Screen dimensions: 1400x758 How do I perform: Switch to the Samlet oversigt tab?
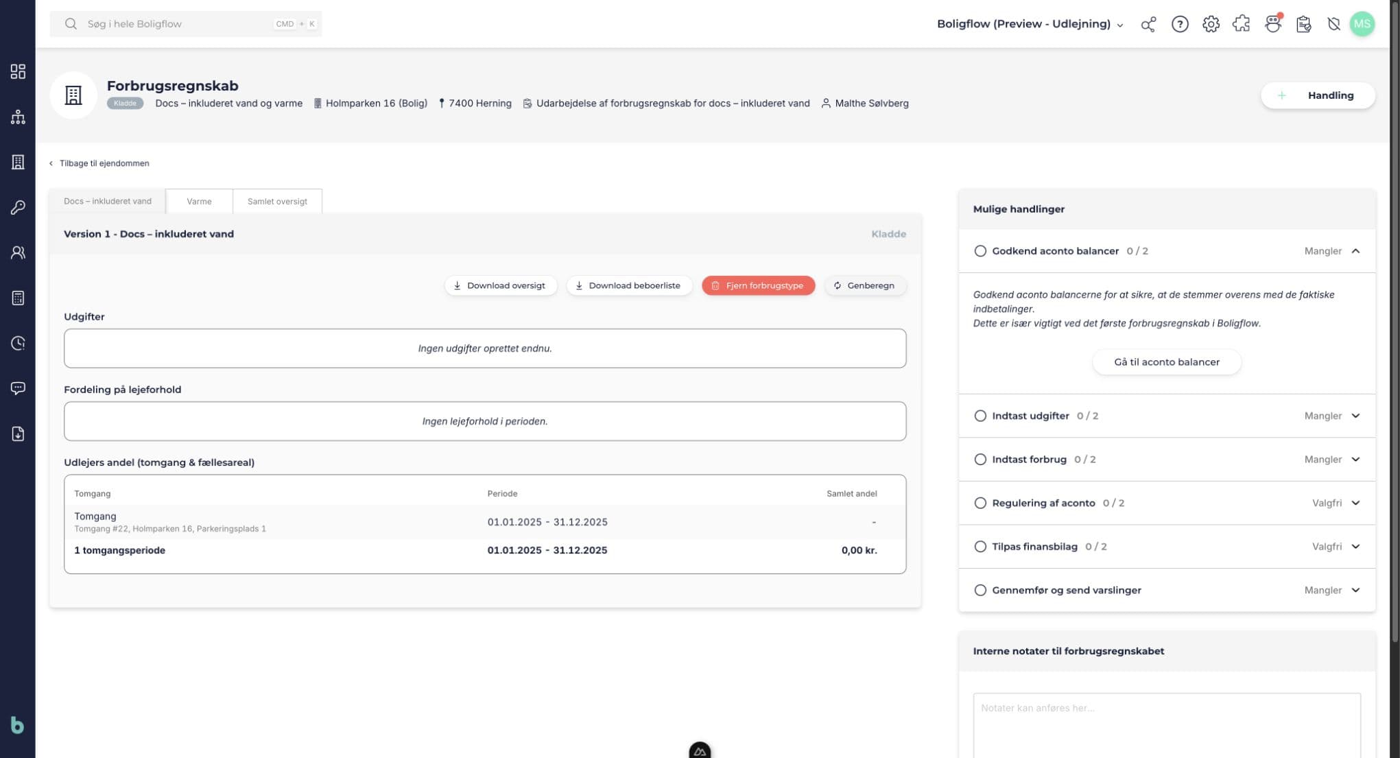[x=277, y=201]
